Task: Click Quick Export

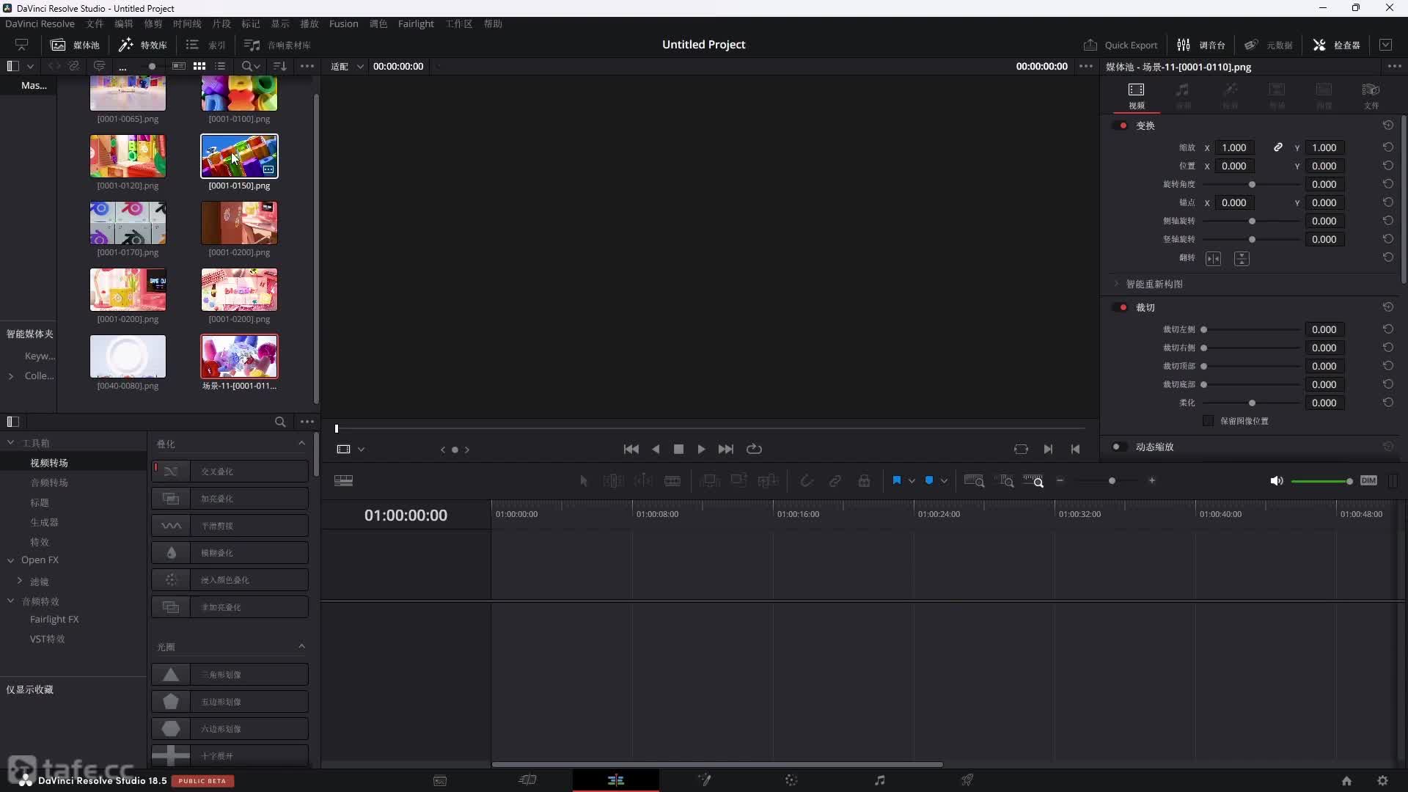Action: 1121,45
